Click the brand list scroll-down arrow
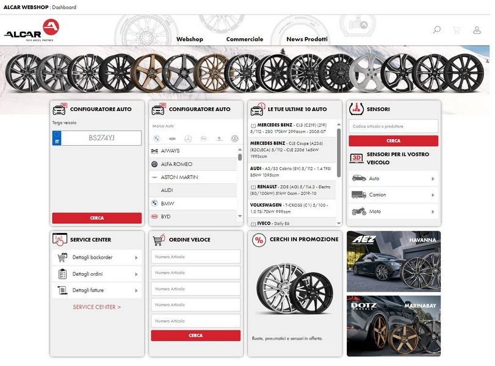This screenshot has width=495, height=366. [240, 216]
